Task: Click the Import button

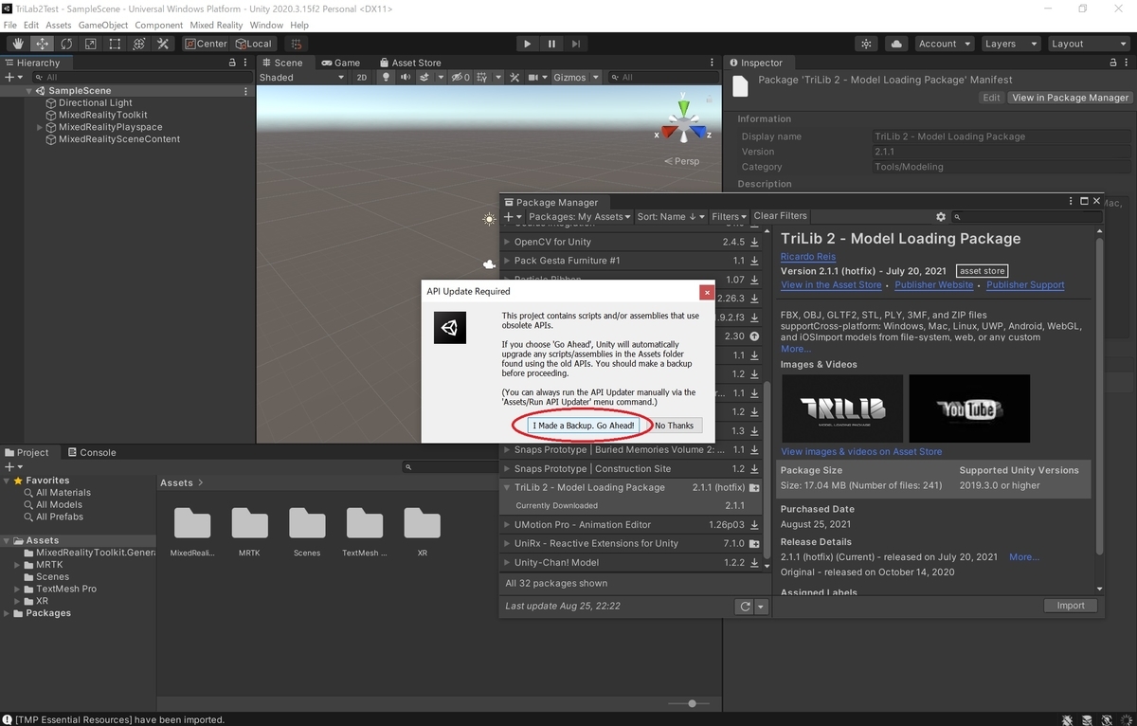Action: point(1071,606)
